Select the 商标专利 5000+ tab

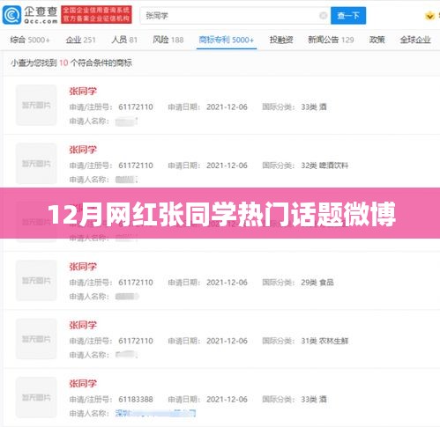pos(226,40)
